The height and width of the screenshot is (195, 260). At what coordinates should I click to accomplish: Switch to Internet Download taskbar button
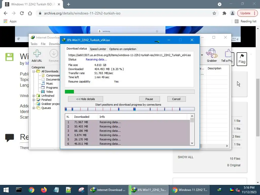[x=108, y=190]
